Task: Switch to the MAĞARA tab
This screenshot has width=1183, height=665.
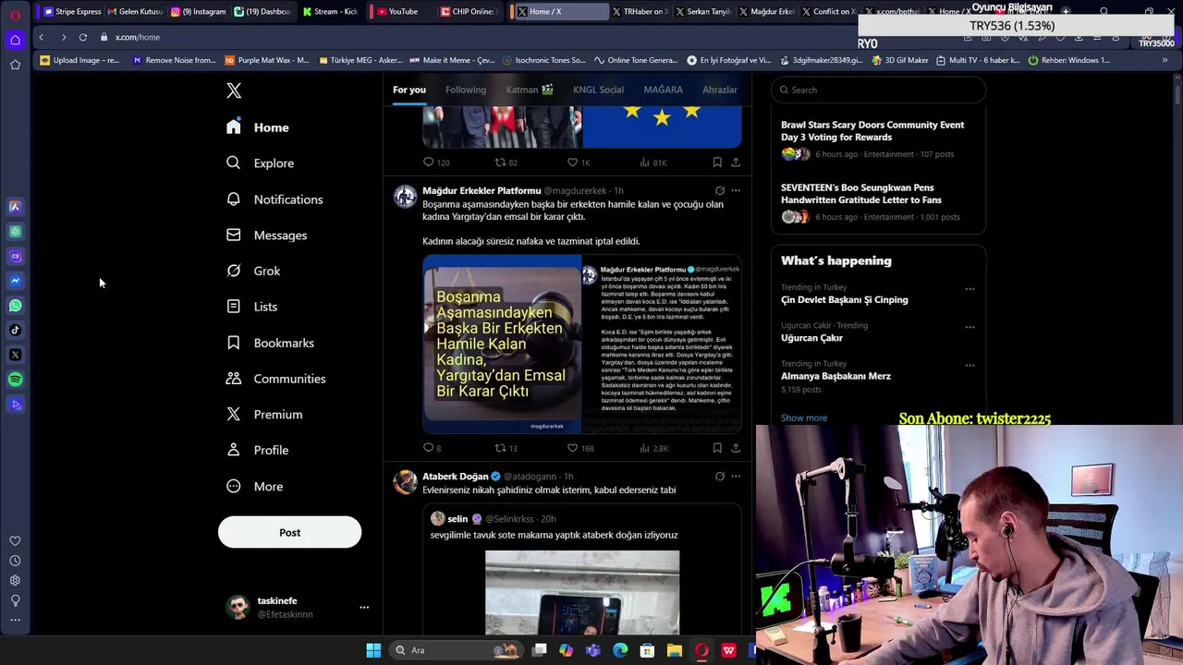Action: 663,90
